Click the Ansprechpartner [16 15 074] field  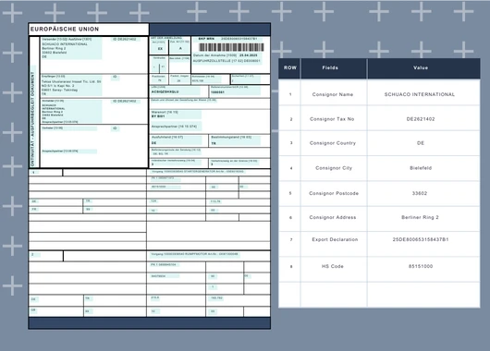pyautogui.click(x=176, y=127)
